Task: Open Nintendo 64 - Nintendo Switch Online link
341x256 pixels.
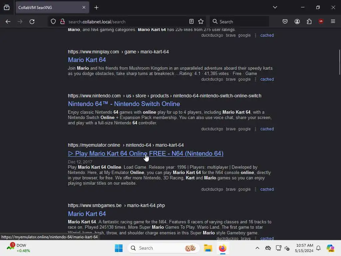Action: click(x=124, y=104)
